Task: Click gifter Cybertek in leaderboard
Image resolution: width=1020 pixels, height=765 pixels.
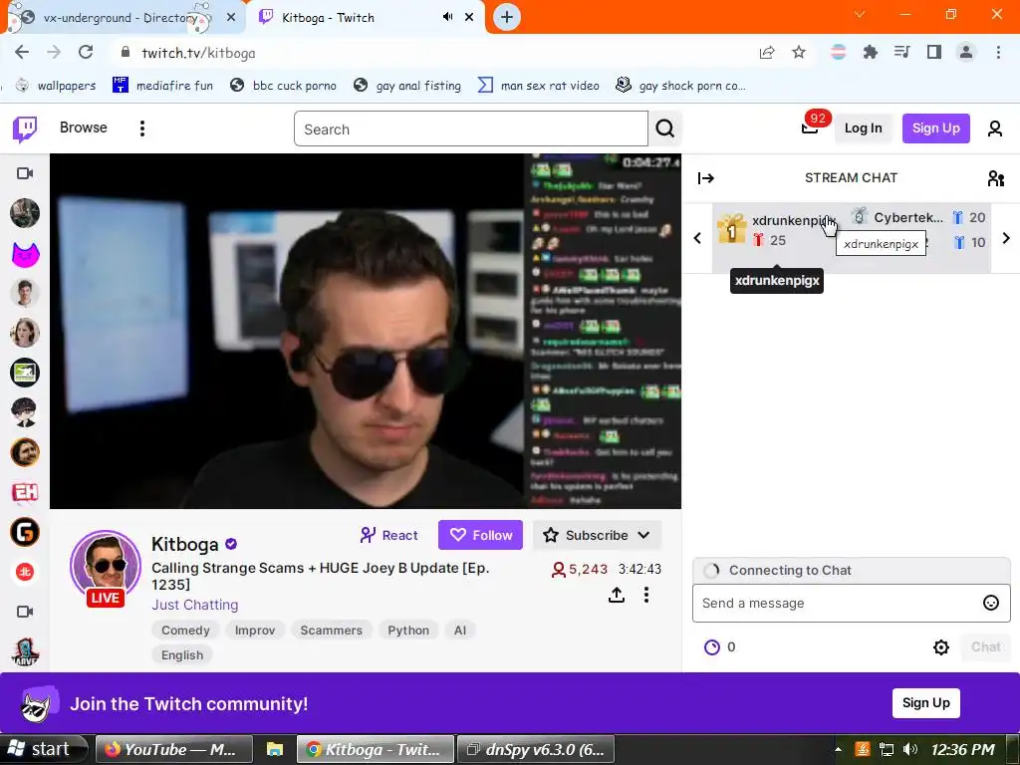Action: tap(907, 217)
